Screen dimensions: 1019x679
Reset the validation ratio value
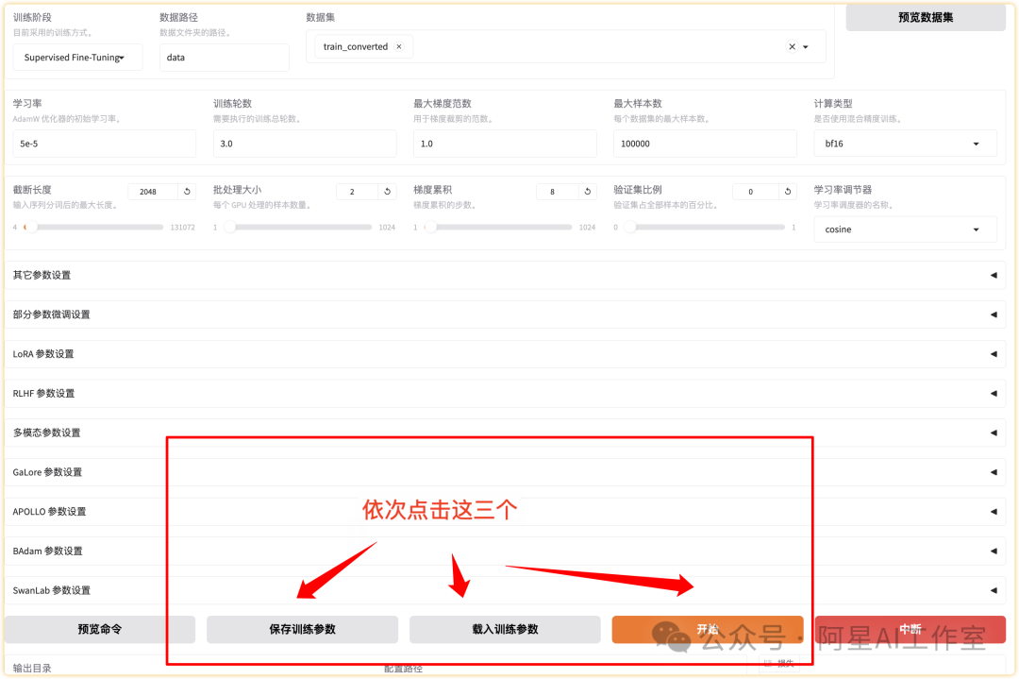tap(788, 191)
